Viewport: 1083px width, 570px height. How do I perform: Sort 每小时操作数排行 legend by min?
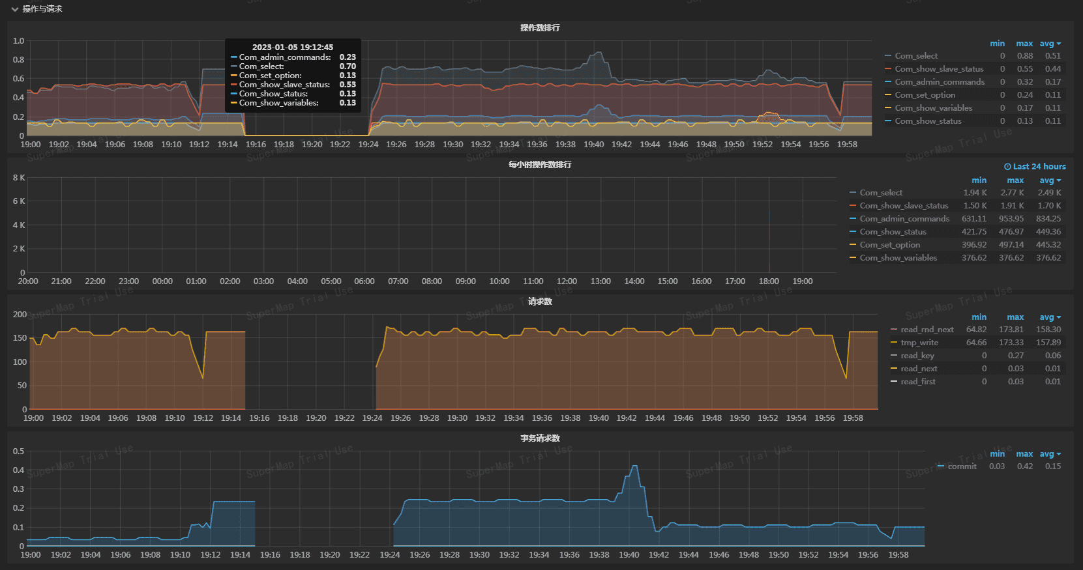[979, 180]
